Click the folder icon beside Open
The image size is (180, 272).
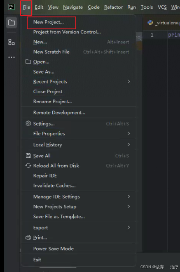[x=28, y=61]
